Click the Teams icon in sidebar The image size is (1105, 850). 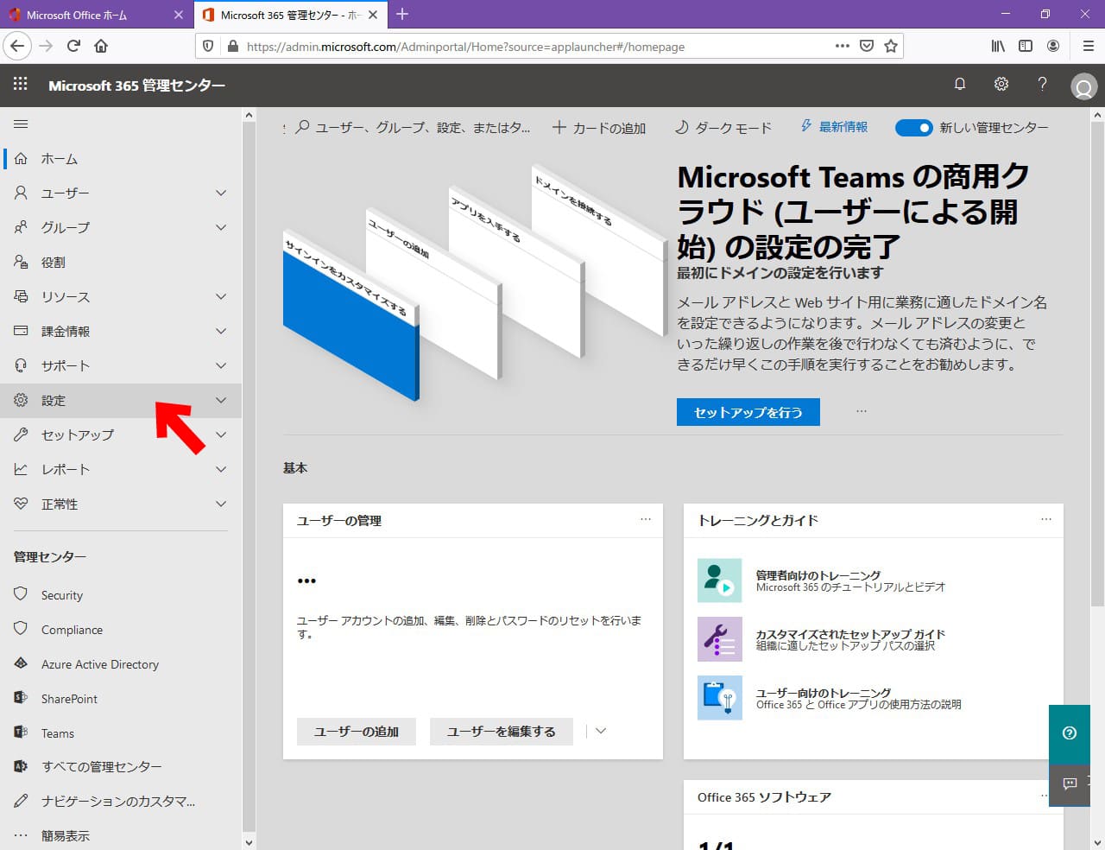tap(21, 733)
